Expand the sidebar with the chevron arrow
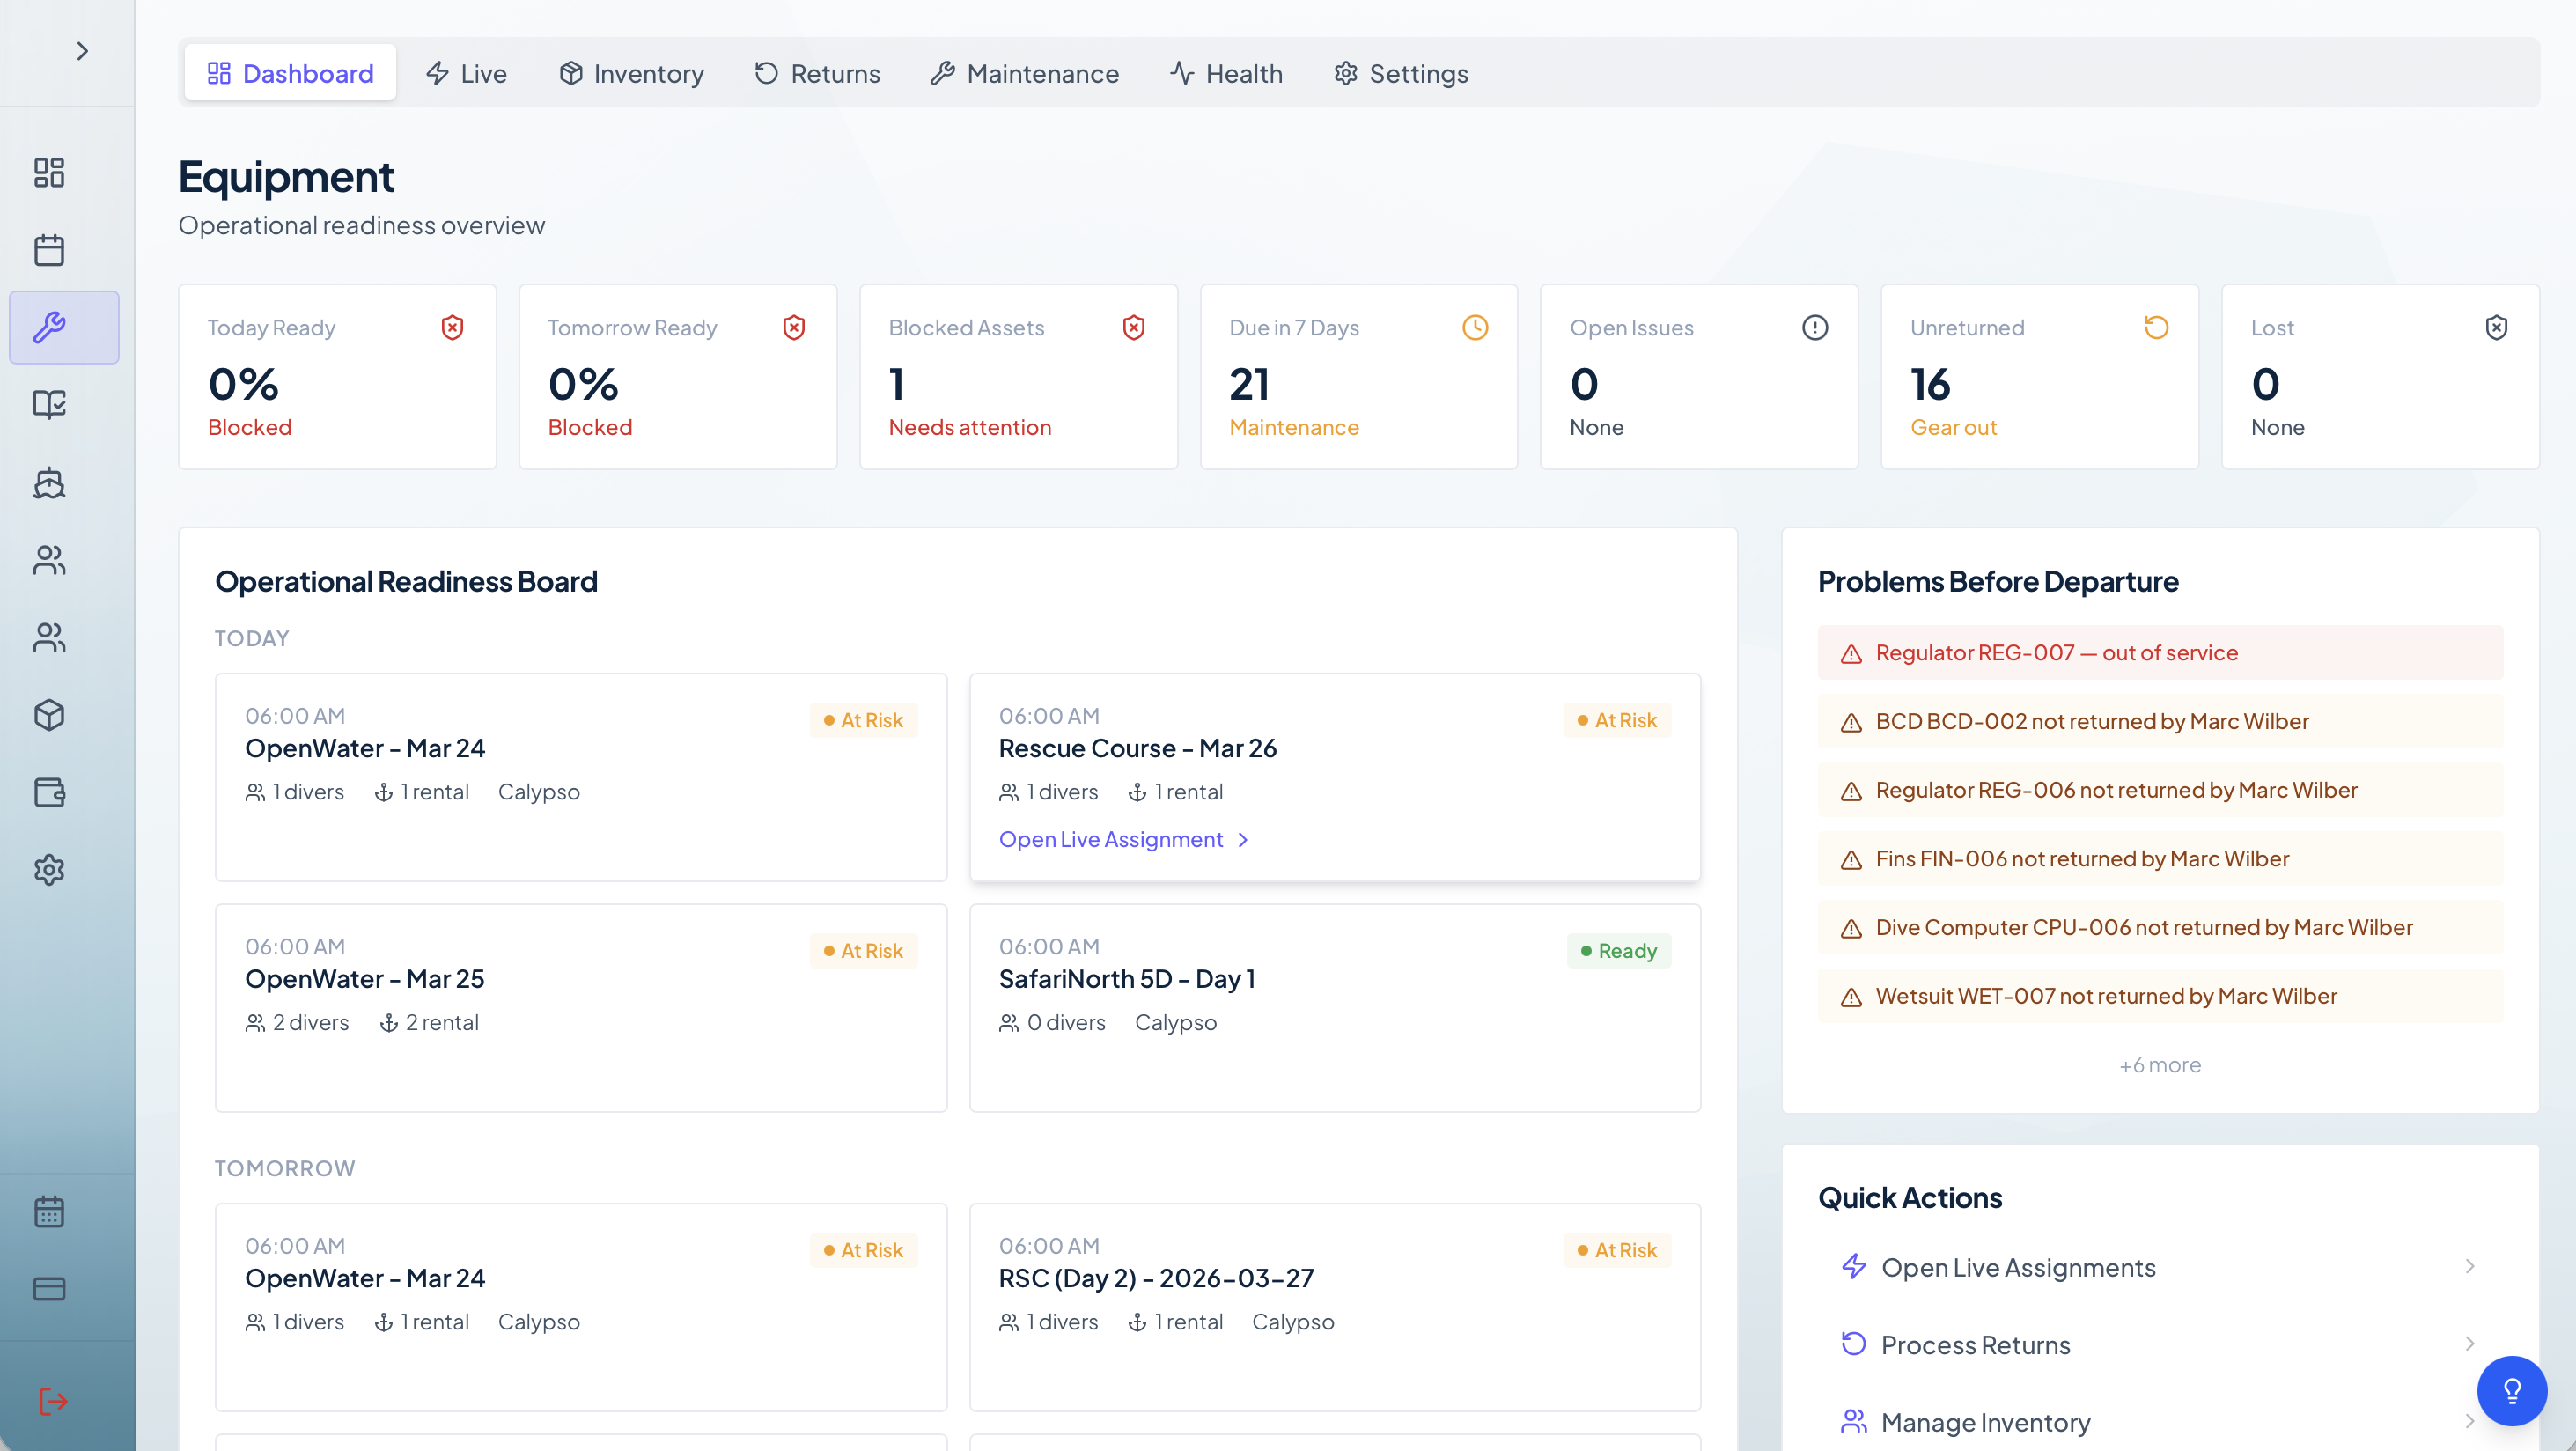Image resolution: width=2576 pixels, height=1451 pixels. [82, 51]
